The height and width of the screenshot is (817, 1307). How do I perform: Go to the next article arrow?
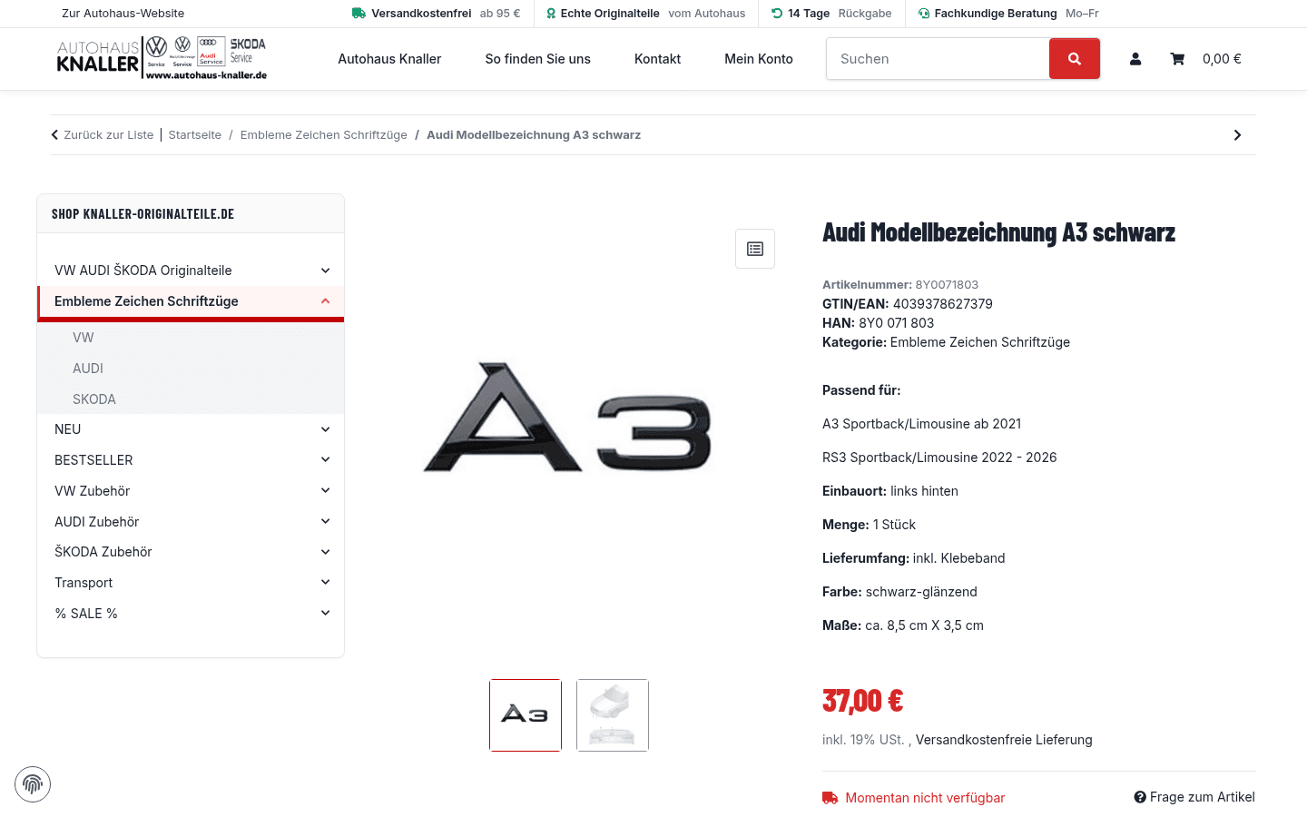click(x=1237, y=135)
